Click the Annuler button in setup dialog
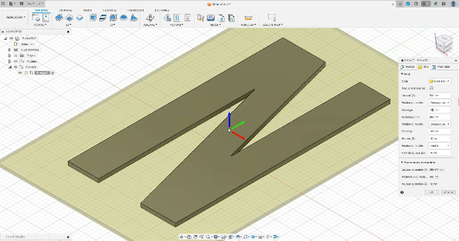 coord(448,193)
